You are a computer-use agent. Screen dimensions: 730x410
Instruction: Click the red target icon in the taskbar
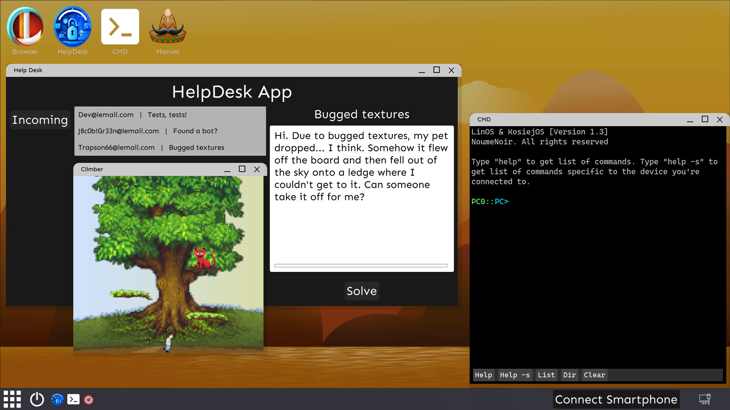point(89,399)
